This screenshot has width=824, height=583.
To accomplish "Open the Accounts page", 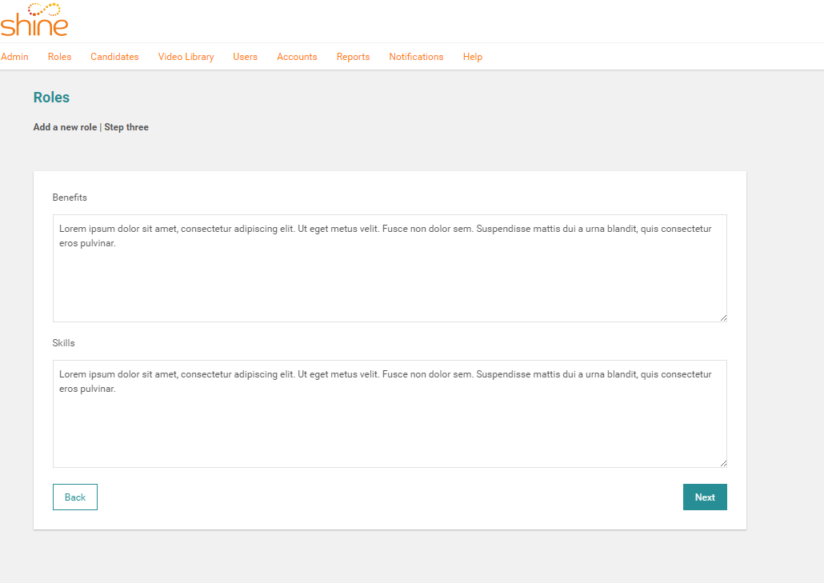I will coord(297,57).
